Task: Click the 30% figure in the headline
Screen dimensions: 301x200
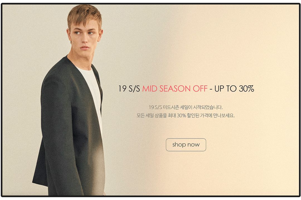Action: pyautogui.click(x=246, y=89)
